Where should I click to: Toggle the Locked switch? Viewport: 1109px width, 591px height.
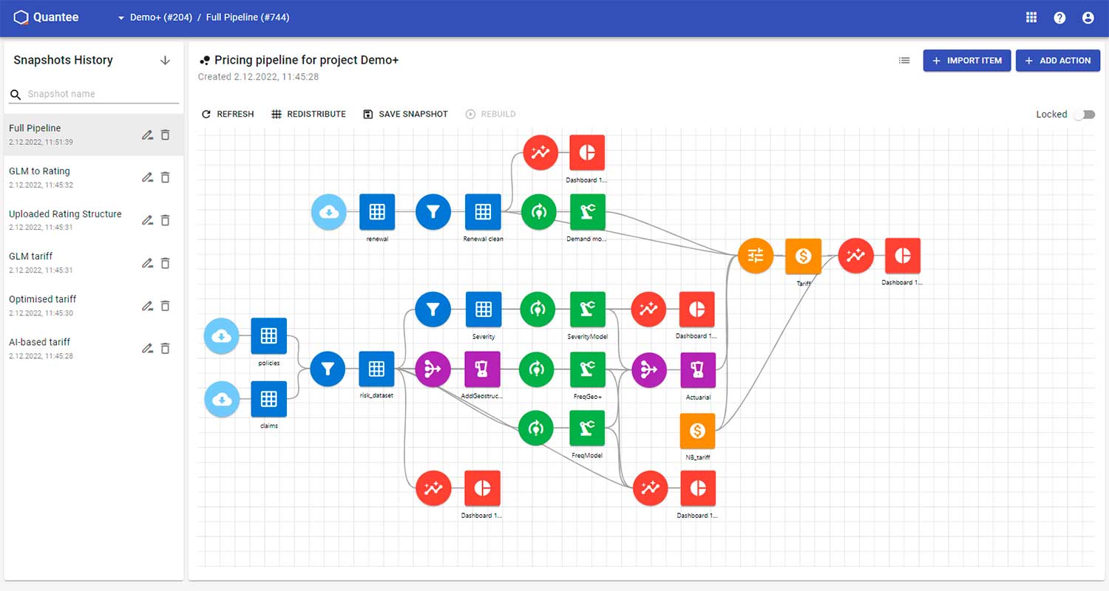click(x=1085, y=115)
